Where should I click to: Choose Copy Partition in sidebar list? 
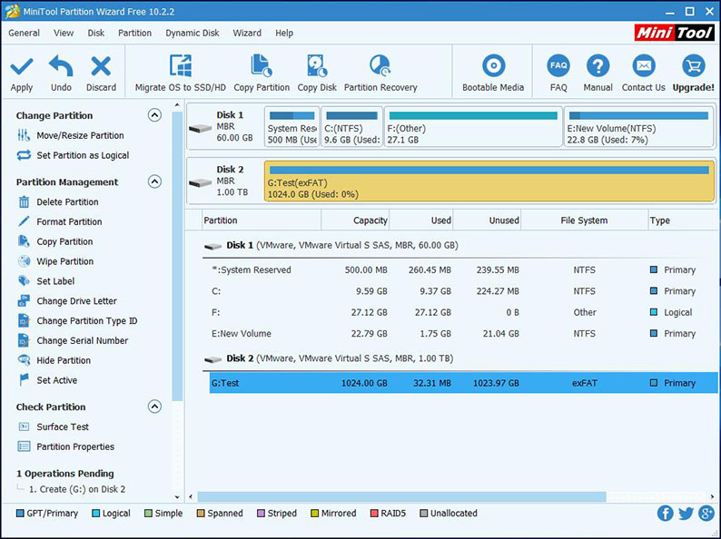[55, 241]
